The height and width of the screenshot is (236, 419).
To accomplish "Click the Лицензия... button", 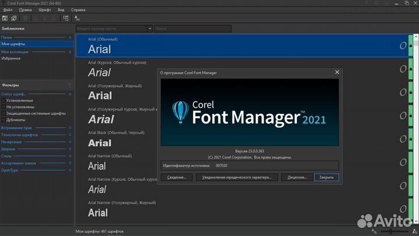I will [x=297, y=177].
